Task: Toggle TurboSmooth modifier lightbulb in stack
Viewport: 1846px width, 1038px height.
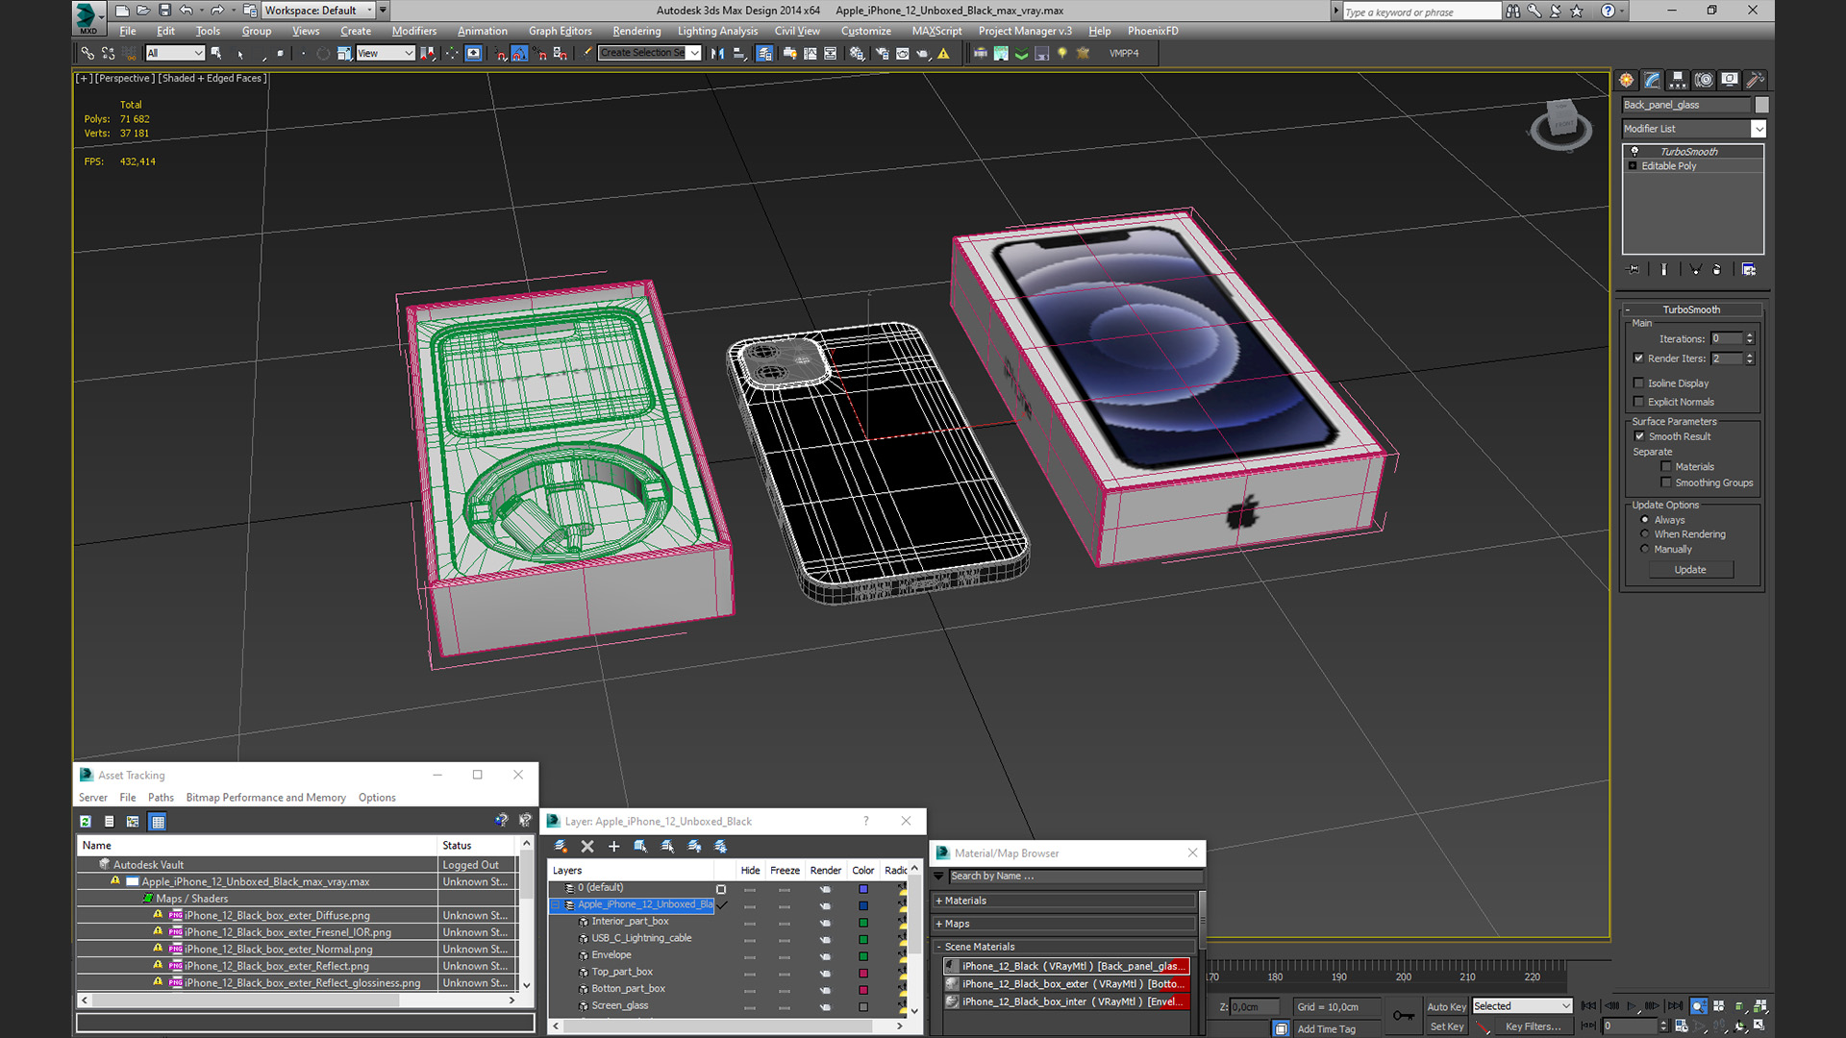Action: [x=1634, y=152]
